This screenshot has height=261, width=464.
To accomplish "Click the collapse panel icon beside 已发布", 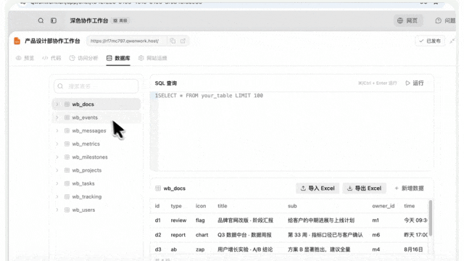I will pyautogui.click(x=452, y=41).
